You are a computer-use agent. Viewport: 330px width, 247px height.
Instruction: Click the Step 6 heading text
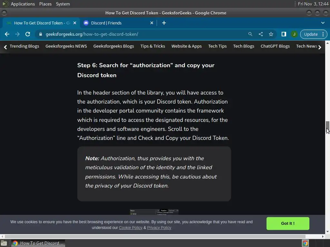pos(146,70)
